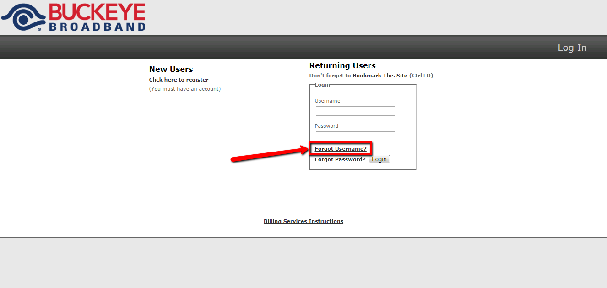Click the Returning Users heading
Screen dimensions: 607x288
point(342,65)
